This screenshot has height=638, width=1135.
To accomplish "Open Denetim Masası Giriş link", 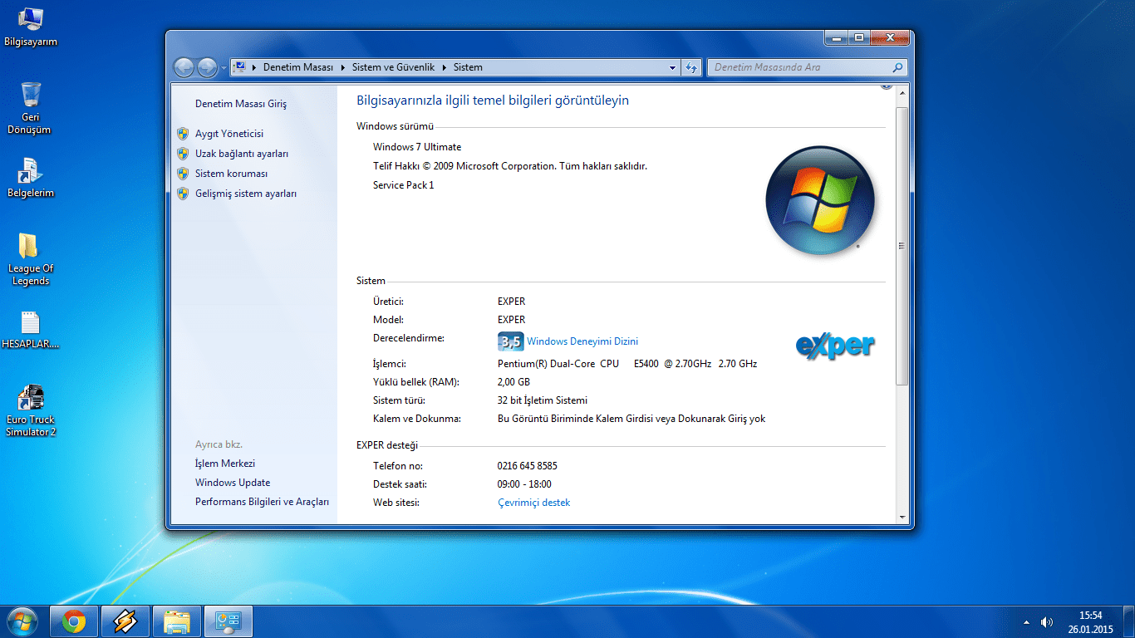I will click(x=241, y=104).
